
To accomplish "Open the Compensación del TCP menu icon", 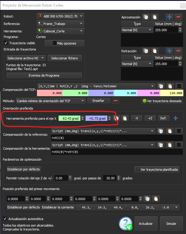I will point(179,86).
